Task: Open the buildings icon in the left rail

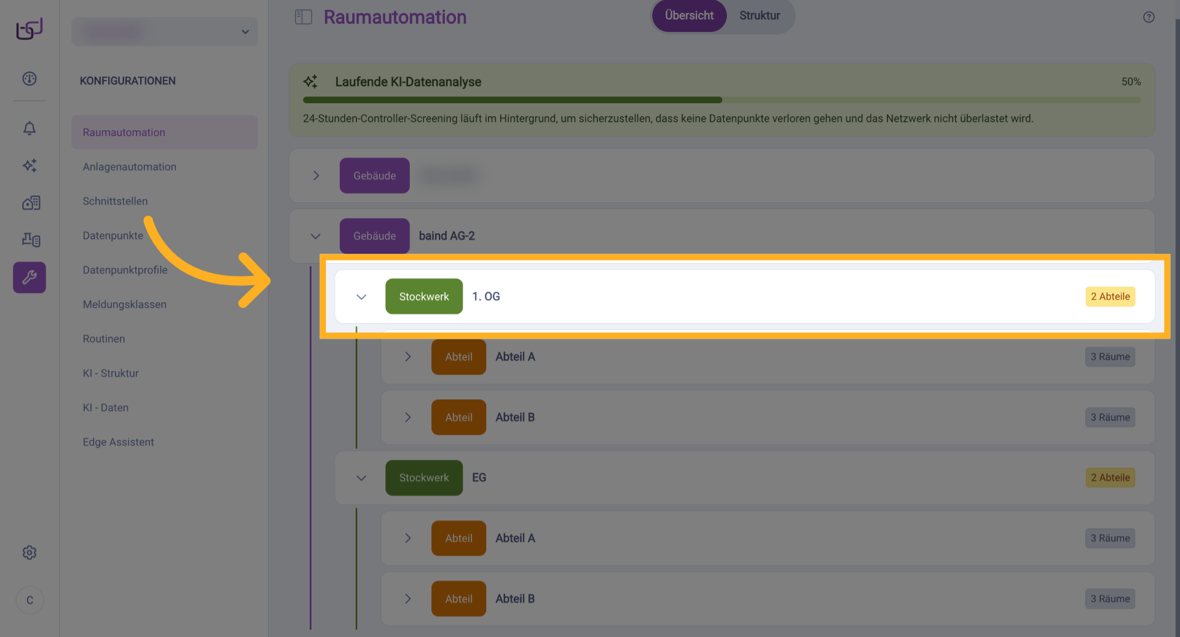Action: point(31,203)
